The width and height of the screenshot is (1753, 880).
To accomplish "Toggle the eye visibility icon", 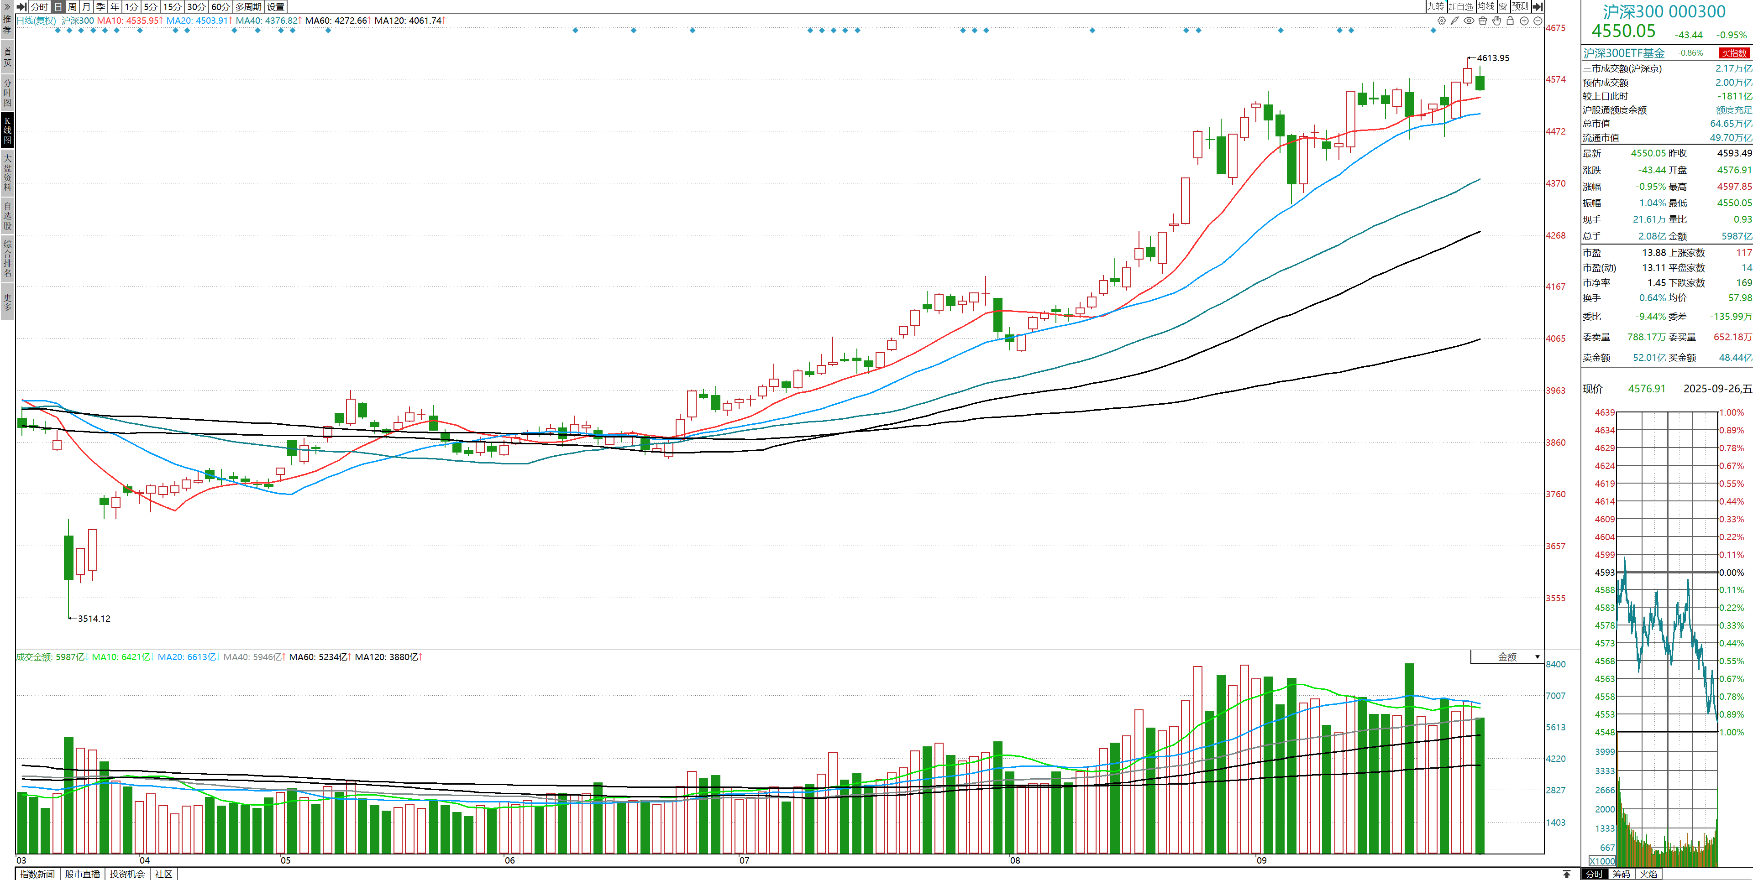I will tap(1469, 21).
